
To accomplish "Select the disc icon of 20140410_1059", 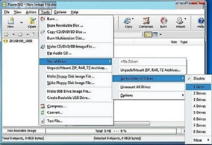I will tap(6, 41).
